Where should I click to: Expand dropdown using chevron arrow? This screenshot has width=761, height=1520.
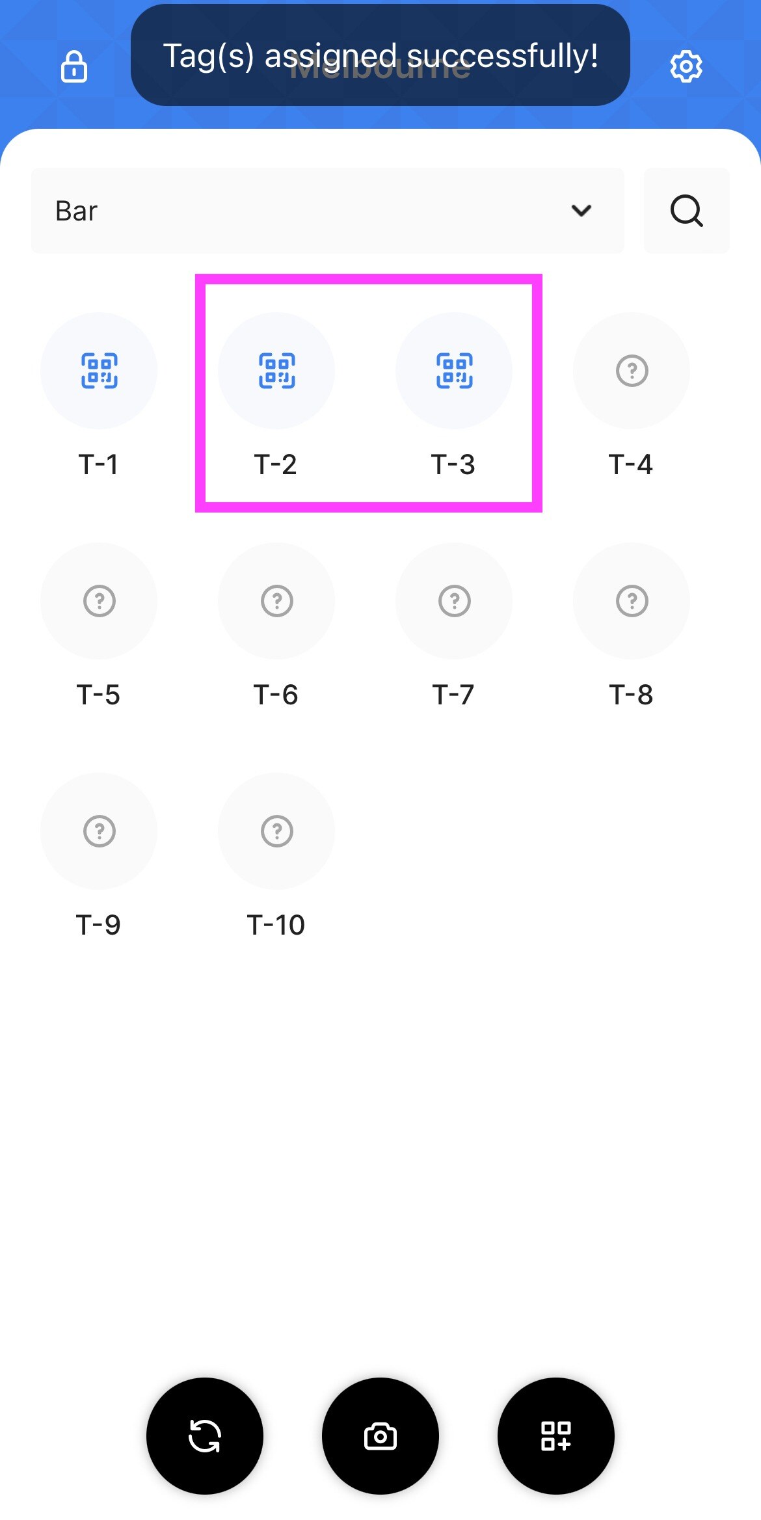coord(581,211)
